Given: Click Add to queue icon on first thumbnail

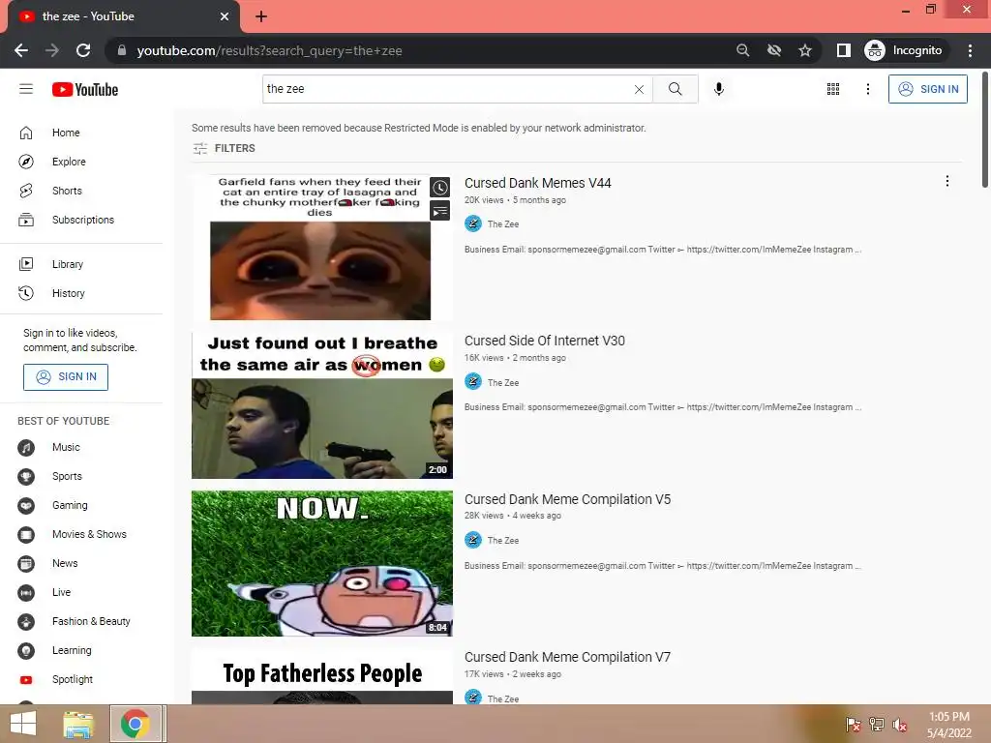Looking at the screenshot, I should (x=440, y=210).
